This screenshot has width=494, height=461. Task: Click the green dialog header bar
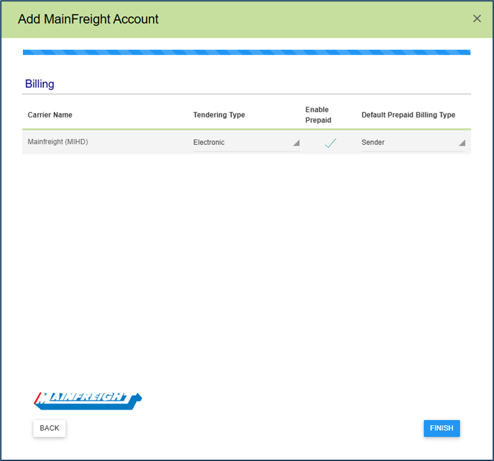(x=294, y=19)
